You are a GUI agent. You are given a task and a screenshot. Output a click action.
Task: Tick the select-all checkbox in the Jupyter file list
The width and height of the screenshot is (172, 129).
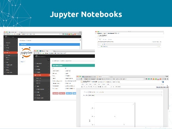pyautogui.click(x=99, y=44)
